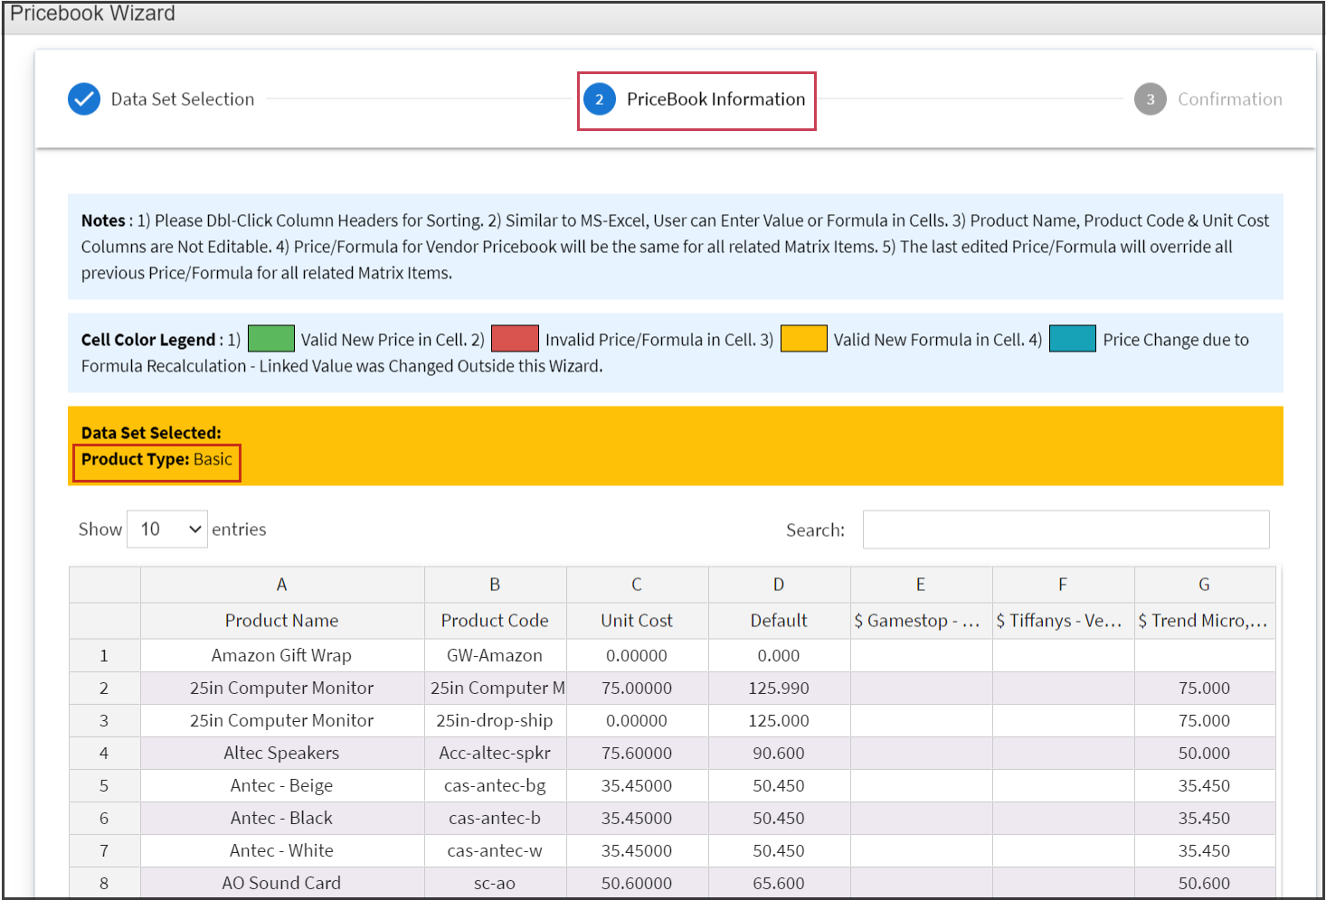Screen dimensions: 1326x900
Task: Click the Product Code column header
Action: [x=495, y=621]
